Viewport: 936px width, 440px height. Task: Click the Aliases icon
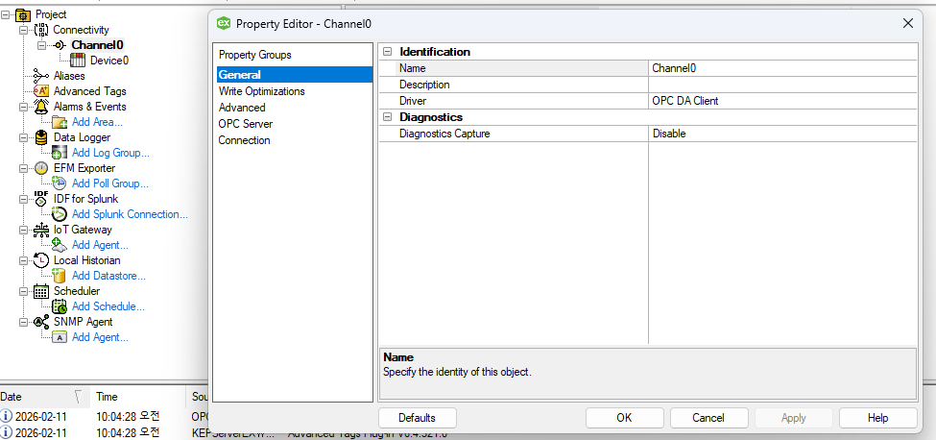tap(41, 76)
